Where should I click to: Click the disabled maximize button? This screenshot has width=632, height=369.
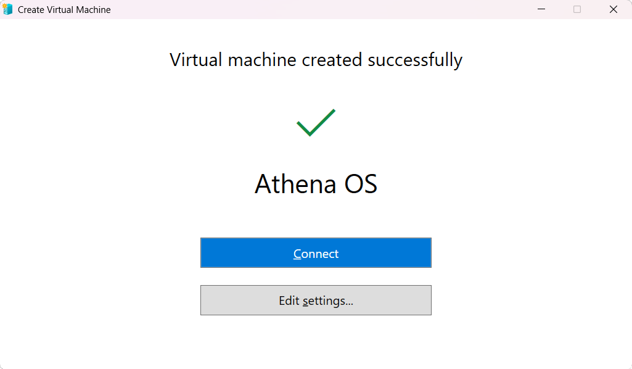577,9
